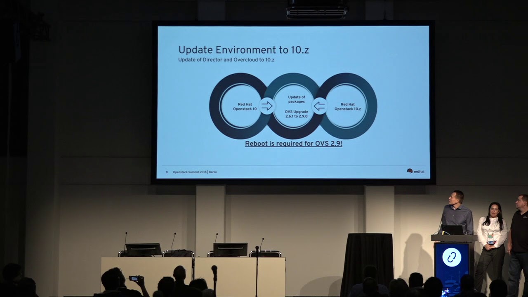Click the chain-link logo on the podium

452,257
